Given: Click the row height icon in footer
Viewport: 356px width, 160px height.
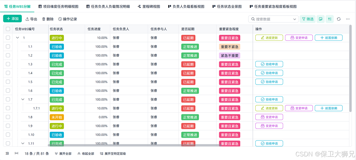Looking at the screenshot, I should (8, 153).
